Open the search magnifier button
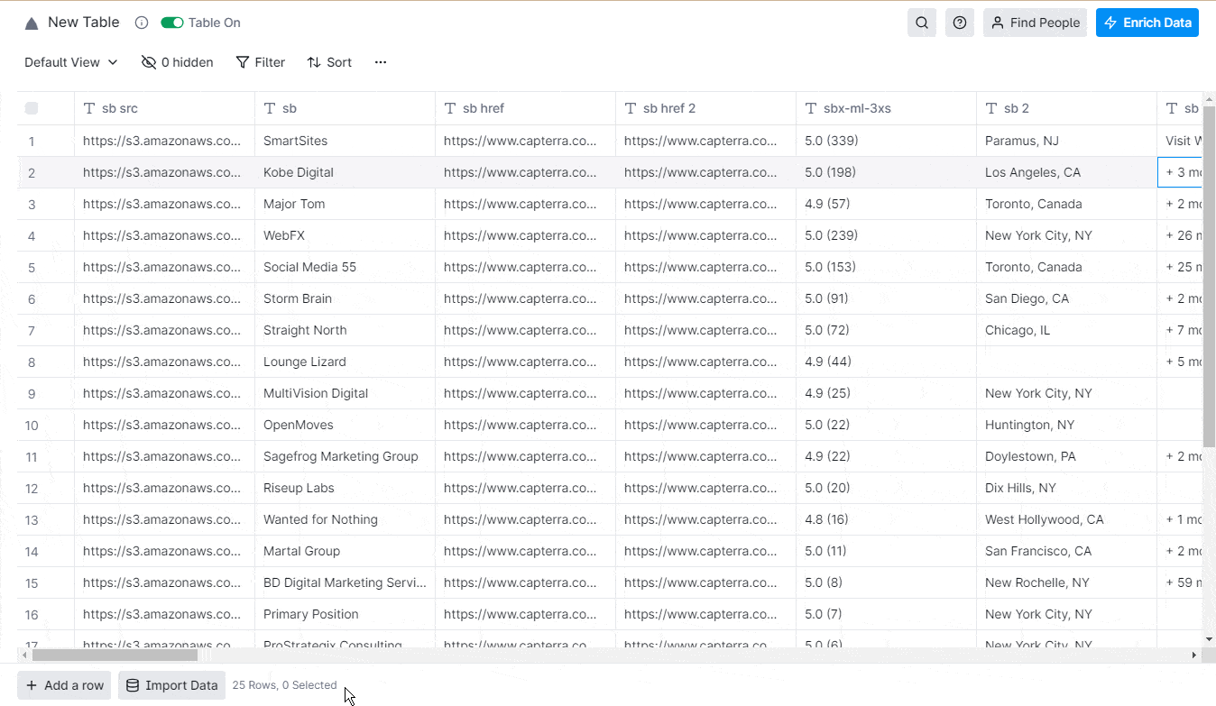 922,23
